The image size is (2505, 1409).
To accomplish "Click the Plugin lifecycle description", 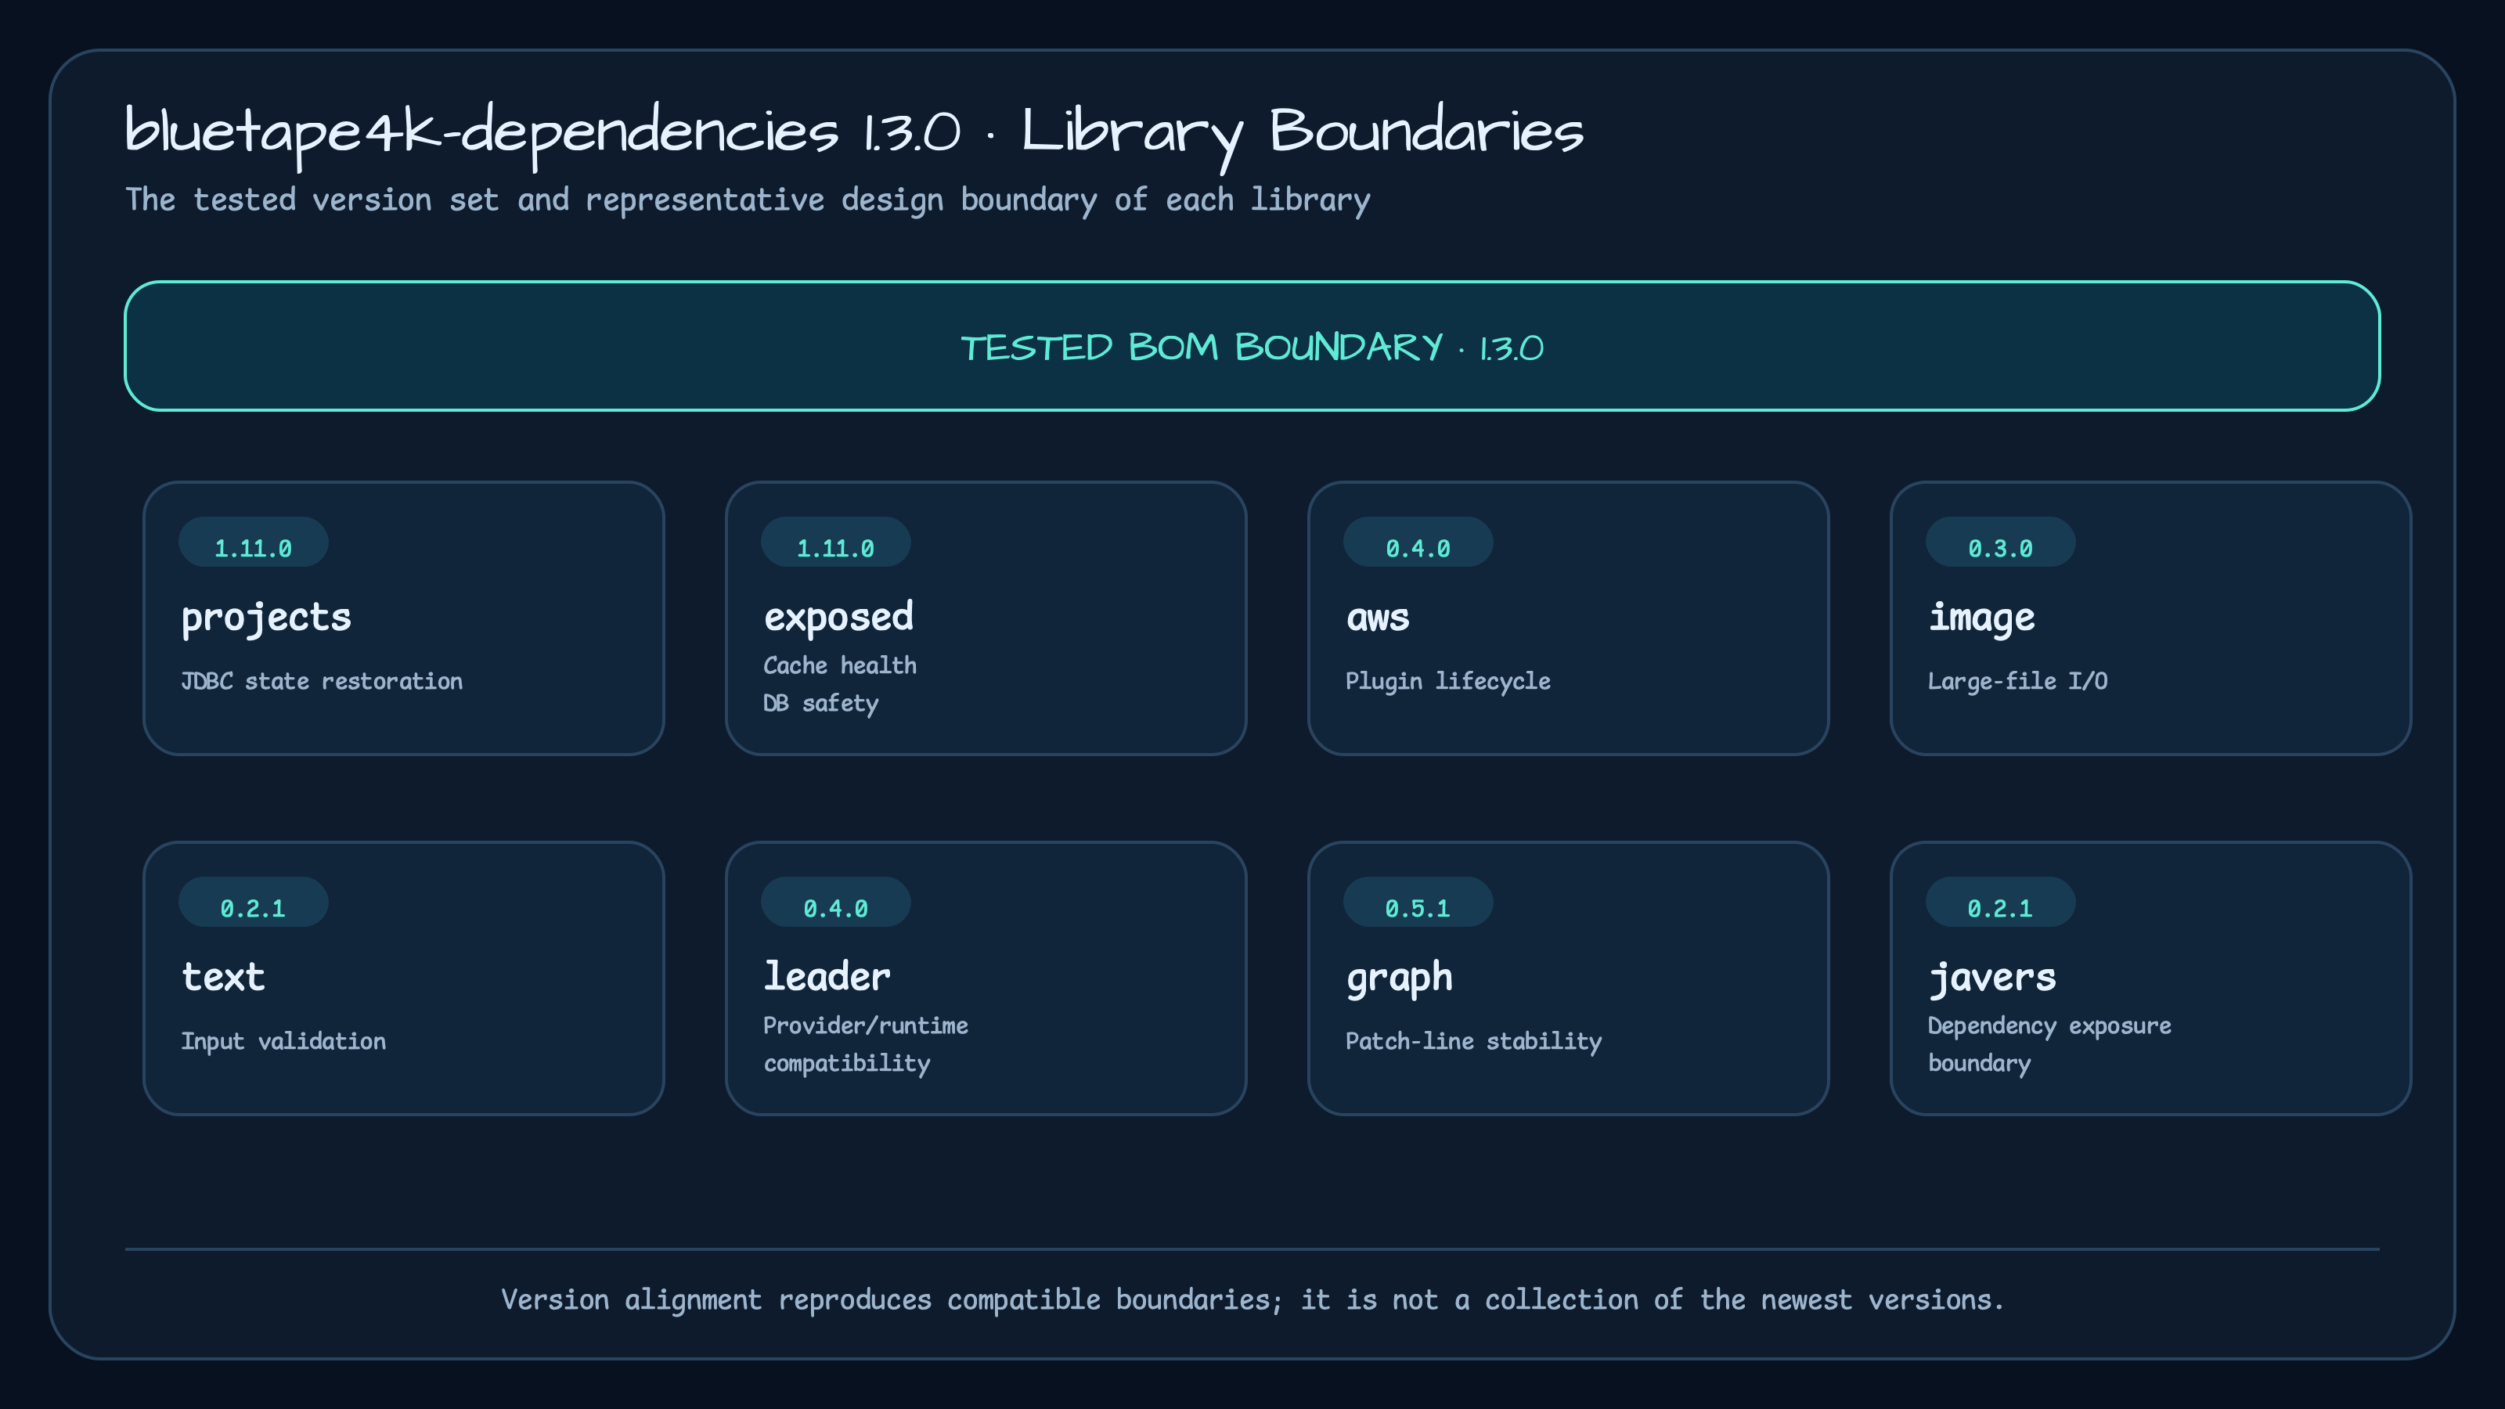I will click(1448, 681).
